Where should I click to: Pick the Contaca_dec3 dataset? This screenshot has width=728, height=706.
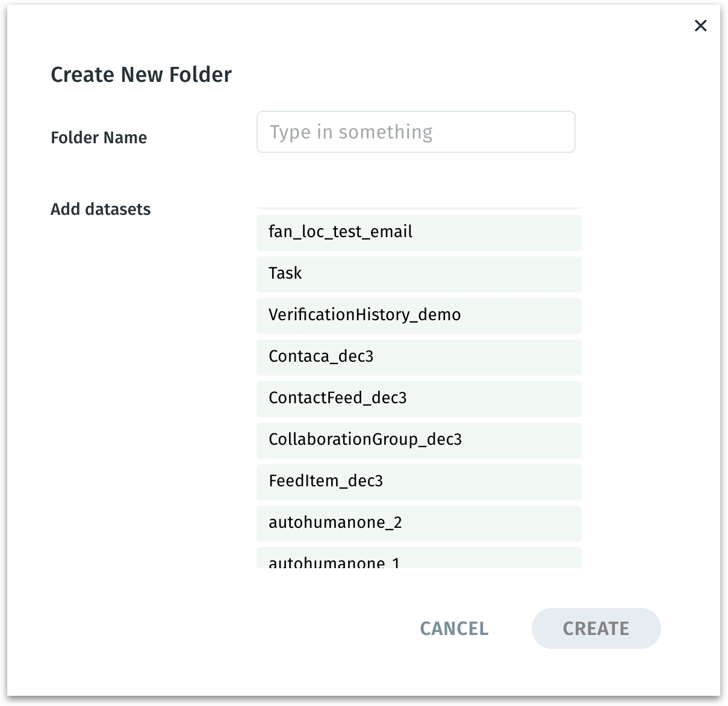(418, 357)
